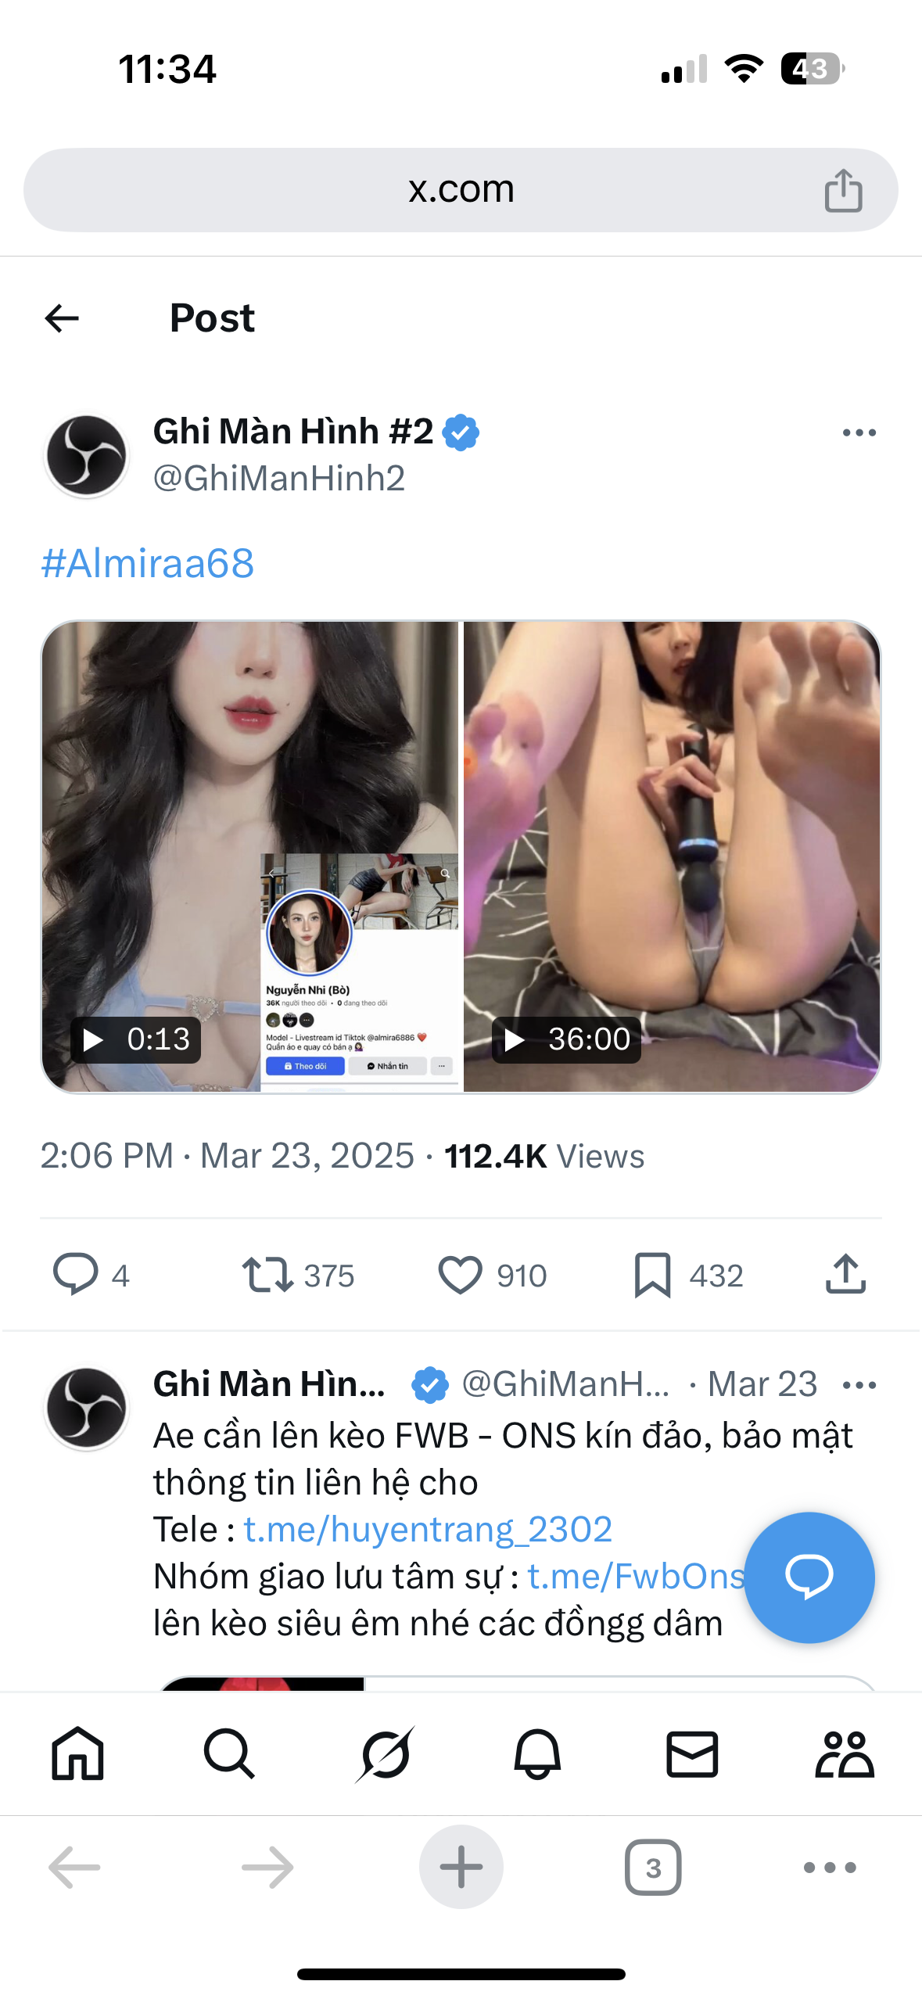The width and height of the screenshot is (922, 1999).
Task: Open notifications bell in bottom navigation
Action: [537, 1754]
